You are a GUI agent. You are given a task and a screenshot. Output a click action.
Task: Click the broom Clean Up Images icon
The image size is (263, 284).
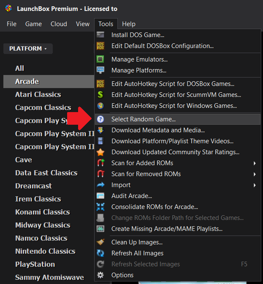100,242
